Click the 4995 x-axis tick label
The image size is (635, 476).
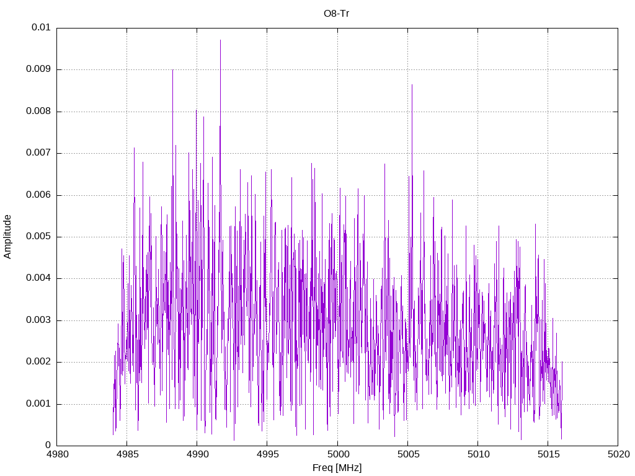(x=267, y=454)
